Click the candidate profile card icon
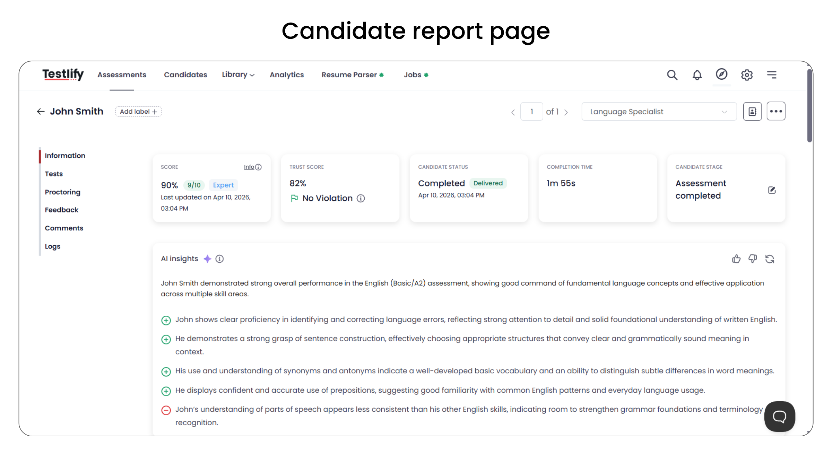The height and width of the screenshot is (454, 832). [752, 112]
